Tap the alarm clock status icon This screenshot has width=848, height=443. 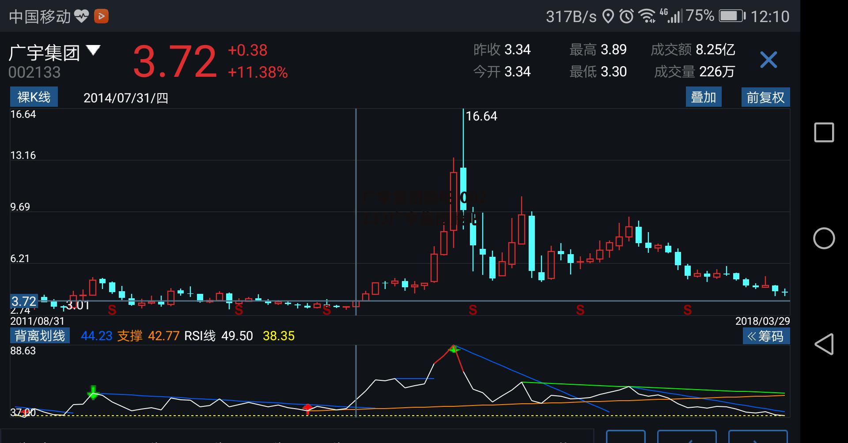pos(626,17)
